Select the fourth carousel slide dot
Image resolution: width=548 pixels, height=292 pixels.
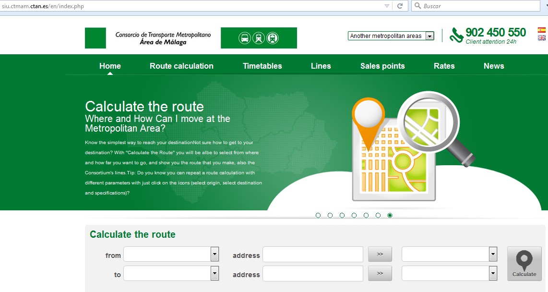pos(354,216)
